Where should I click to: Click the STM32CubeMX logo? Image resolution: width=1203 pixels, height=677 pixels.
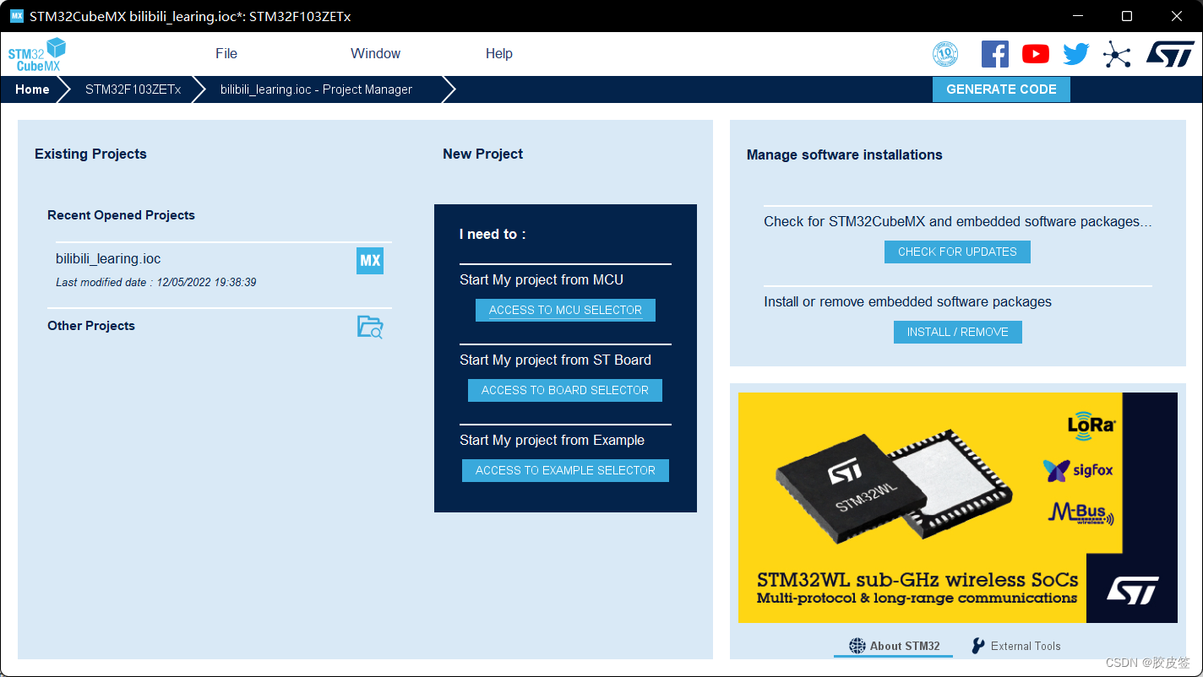tap(37, 55)
